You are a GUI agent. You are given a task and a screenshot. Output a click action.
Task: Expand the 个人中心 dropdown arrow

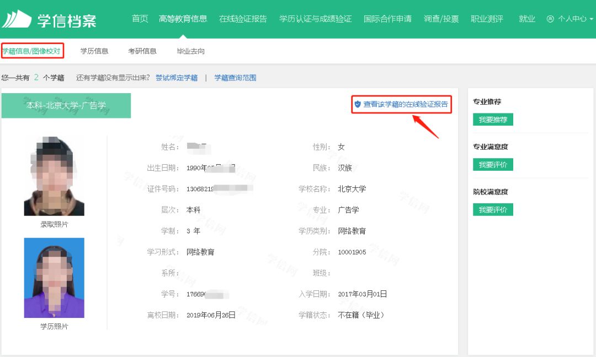tap(591, 19)
